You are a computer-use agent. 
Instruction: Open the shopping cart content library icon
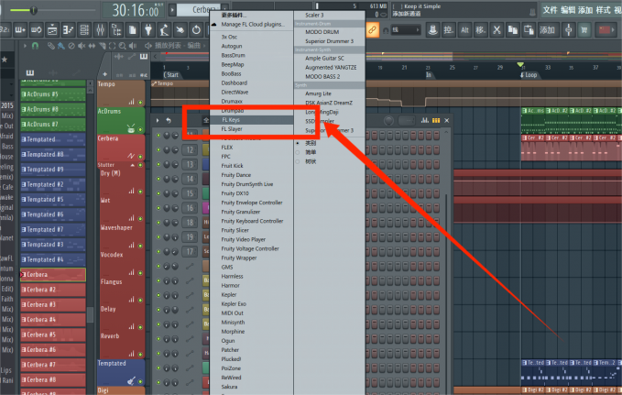coord(584,29)
